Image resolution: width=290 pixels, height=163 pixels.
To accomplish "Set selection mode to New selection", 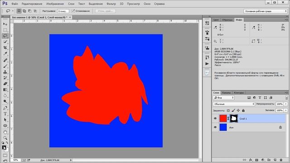I will (19, 11).
